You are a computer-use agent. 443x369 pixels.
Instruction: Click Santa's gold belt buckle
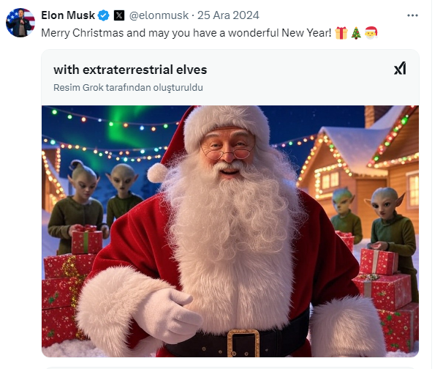tap(243, 342)
